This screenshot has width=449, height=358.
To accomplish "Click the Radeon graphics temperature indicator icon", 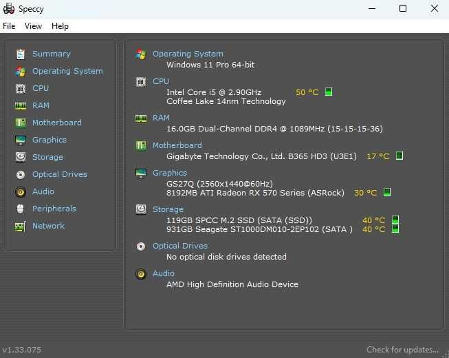I will [387, 193].
